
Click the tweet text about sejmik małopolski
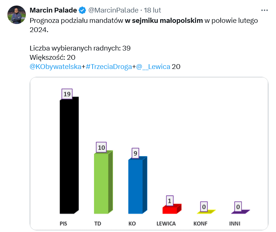(x=144, y=25)
